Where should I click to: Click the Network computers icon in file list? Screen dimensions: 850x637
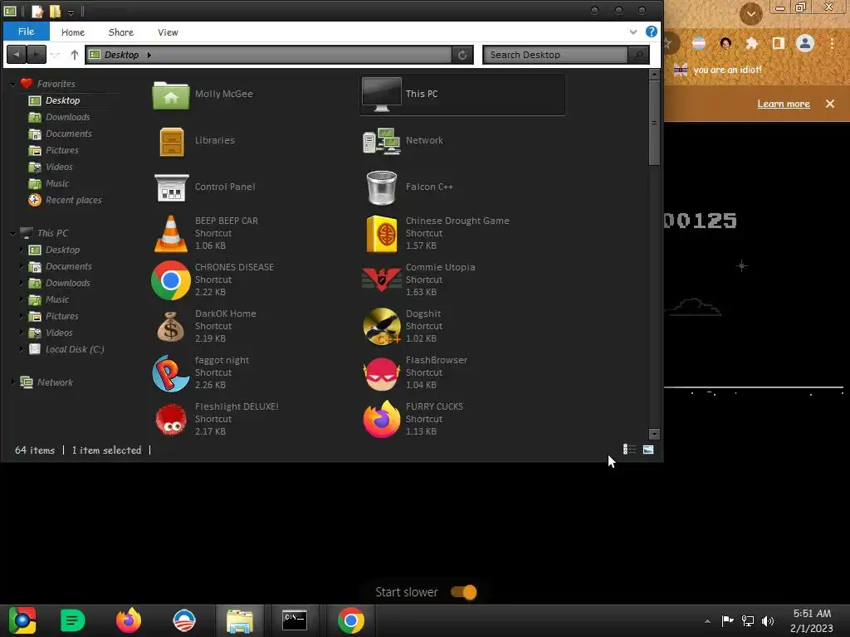tap(382, 141)
